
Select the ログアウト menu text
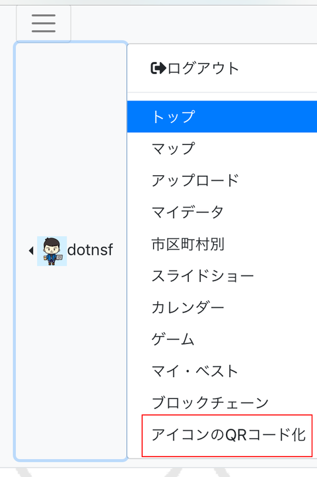pyautogui.click(x=203, y=68)
